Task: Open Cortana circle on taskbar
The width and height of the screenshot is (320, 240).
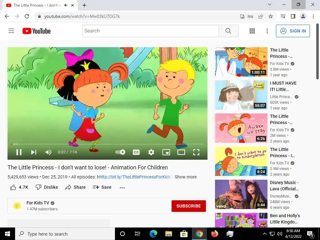Action: pyautogui.click(x=122, y=234)
